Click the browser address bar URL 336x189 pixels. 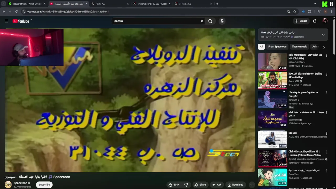point(68,12)
